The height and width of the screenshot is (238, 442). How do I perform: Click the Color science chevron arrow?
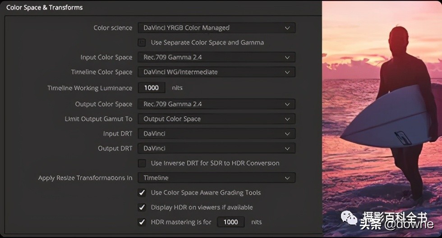[287, 28]
